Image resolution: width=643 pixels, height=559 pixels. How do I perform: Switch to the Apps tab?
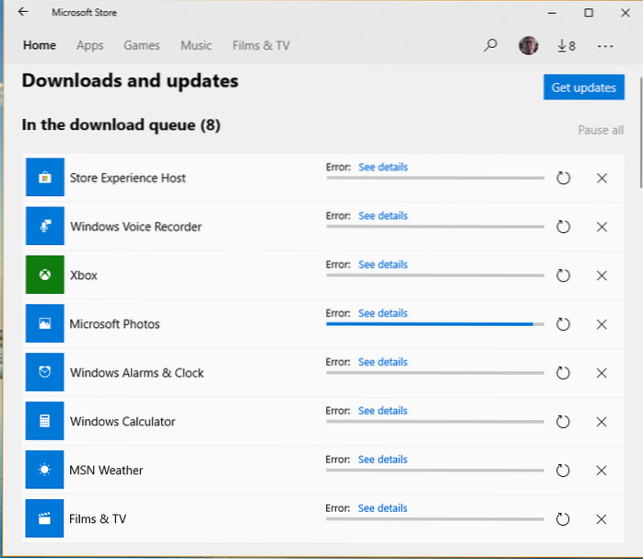pos(90,45)
